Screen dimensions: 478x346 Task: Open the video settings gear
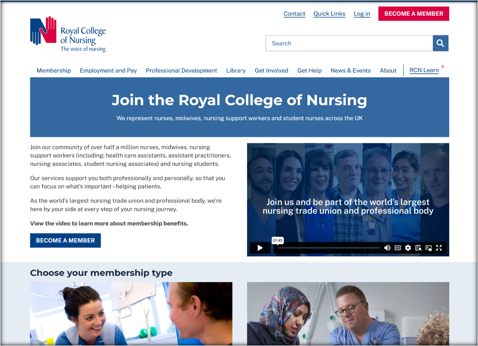coord(408,248)
